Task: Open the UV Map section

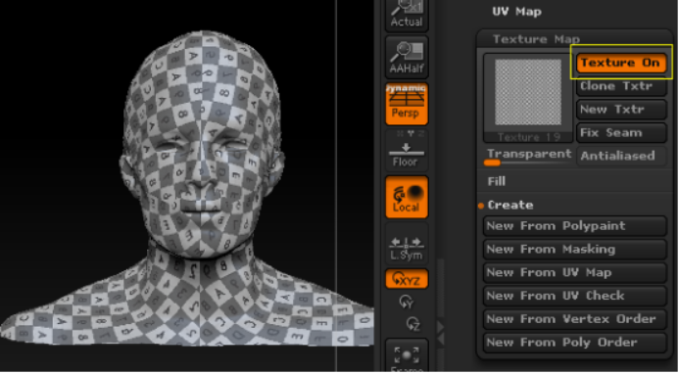Action: [x=516, y=12]
